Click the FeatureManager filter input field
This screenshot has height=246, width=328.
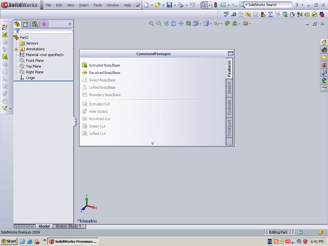[43, 31]
